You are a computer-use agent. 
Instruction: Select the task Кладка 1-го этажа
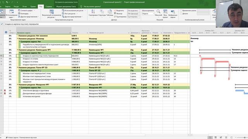pyautogui.click(x=30, y=59)
